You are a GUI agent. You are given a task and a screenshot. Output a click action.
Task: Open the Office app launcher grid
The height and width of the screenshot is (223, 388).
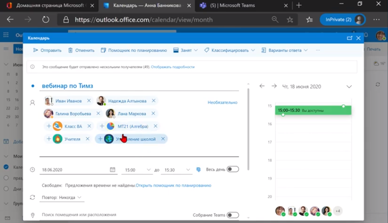6,35
